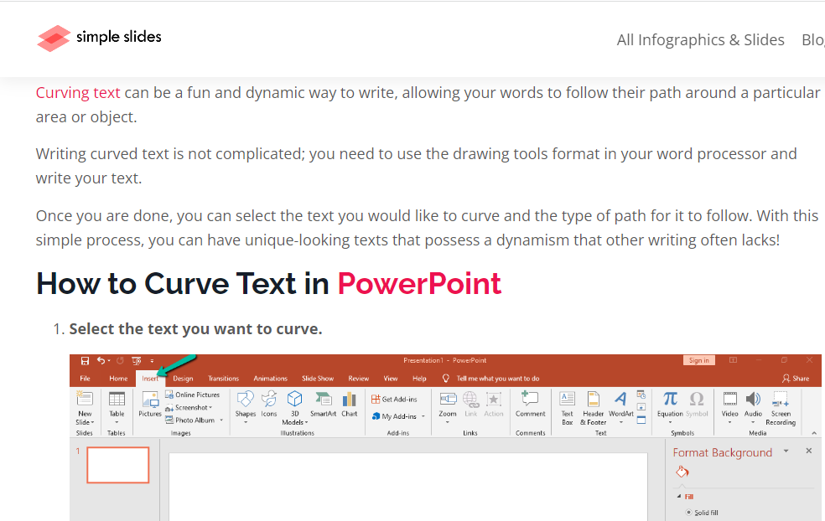The height and width of the screenshot is (521, 825).
Task: Click the WordArt icon
Action: pyautogui.click(x=621, y=399)
